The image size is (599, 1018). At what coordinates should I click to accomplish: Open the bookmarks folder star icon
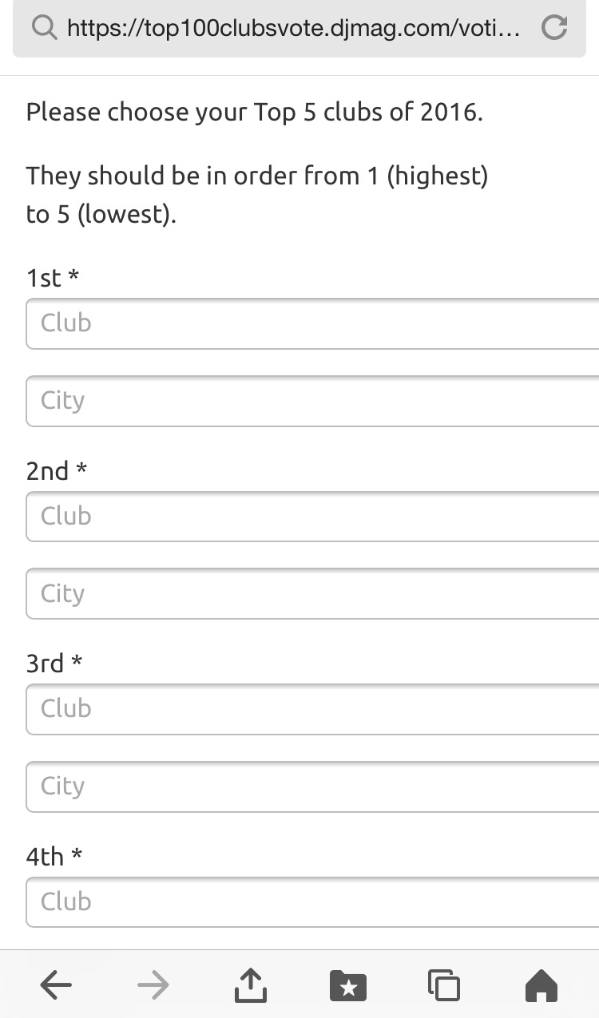click(x=347, y=986)
